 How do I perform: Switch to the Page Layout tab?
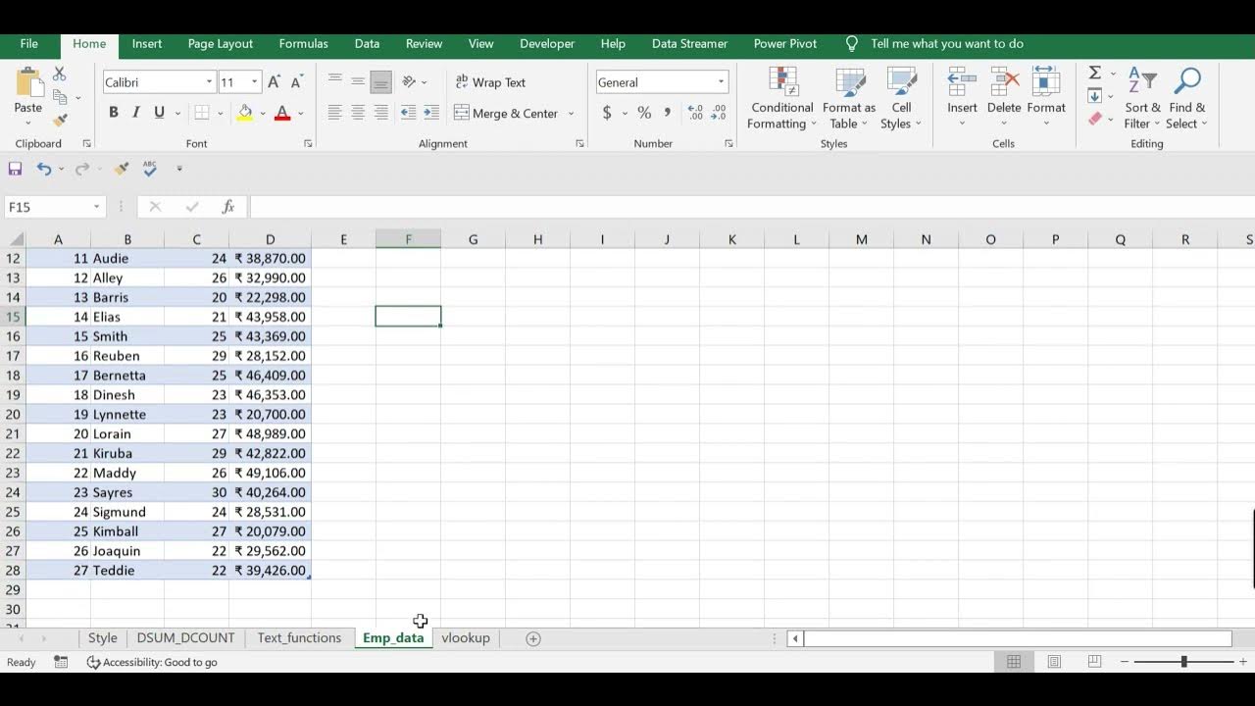coord(221,44)
